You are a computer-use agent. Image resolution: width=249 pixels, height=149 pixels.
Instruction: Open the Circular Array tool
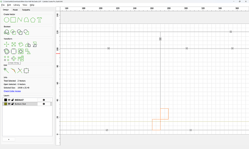click(x=14, y=58)
